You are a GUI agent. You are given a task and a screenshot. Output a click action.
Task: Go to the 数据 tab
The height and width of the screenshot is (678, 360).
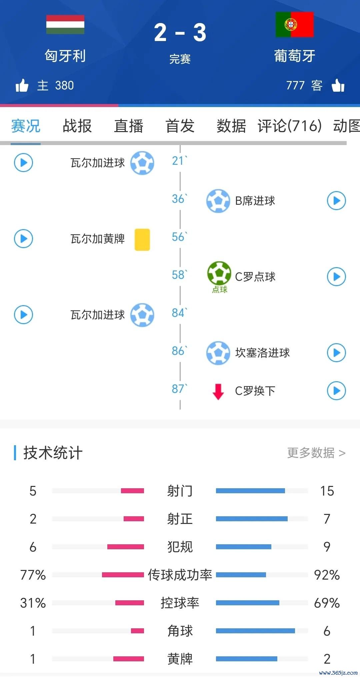click(231, 126)
